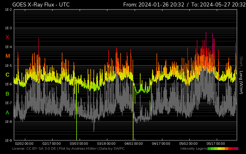Screen dimensions: 246x154
Task: Click the green B flare class label
Action: (7, 94)
